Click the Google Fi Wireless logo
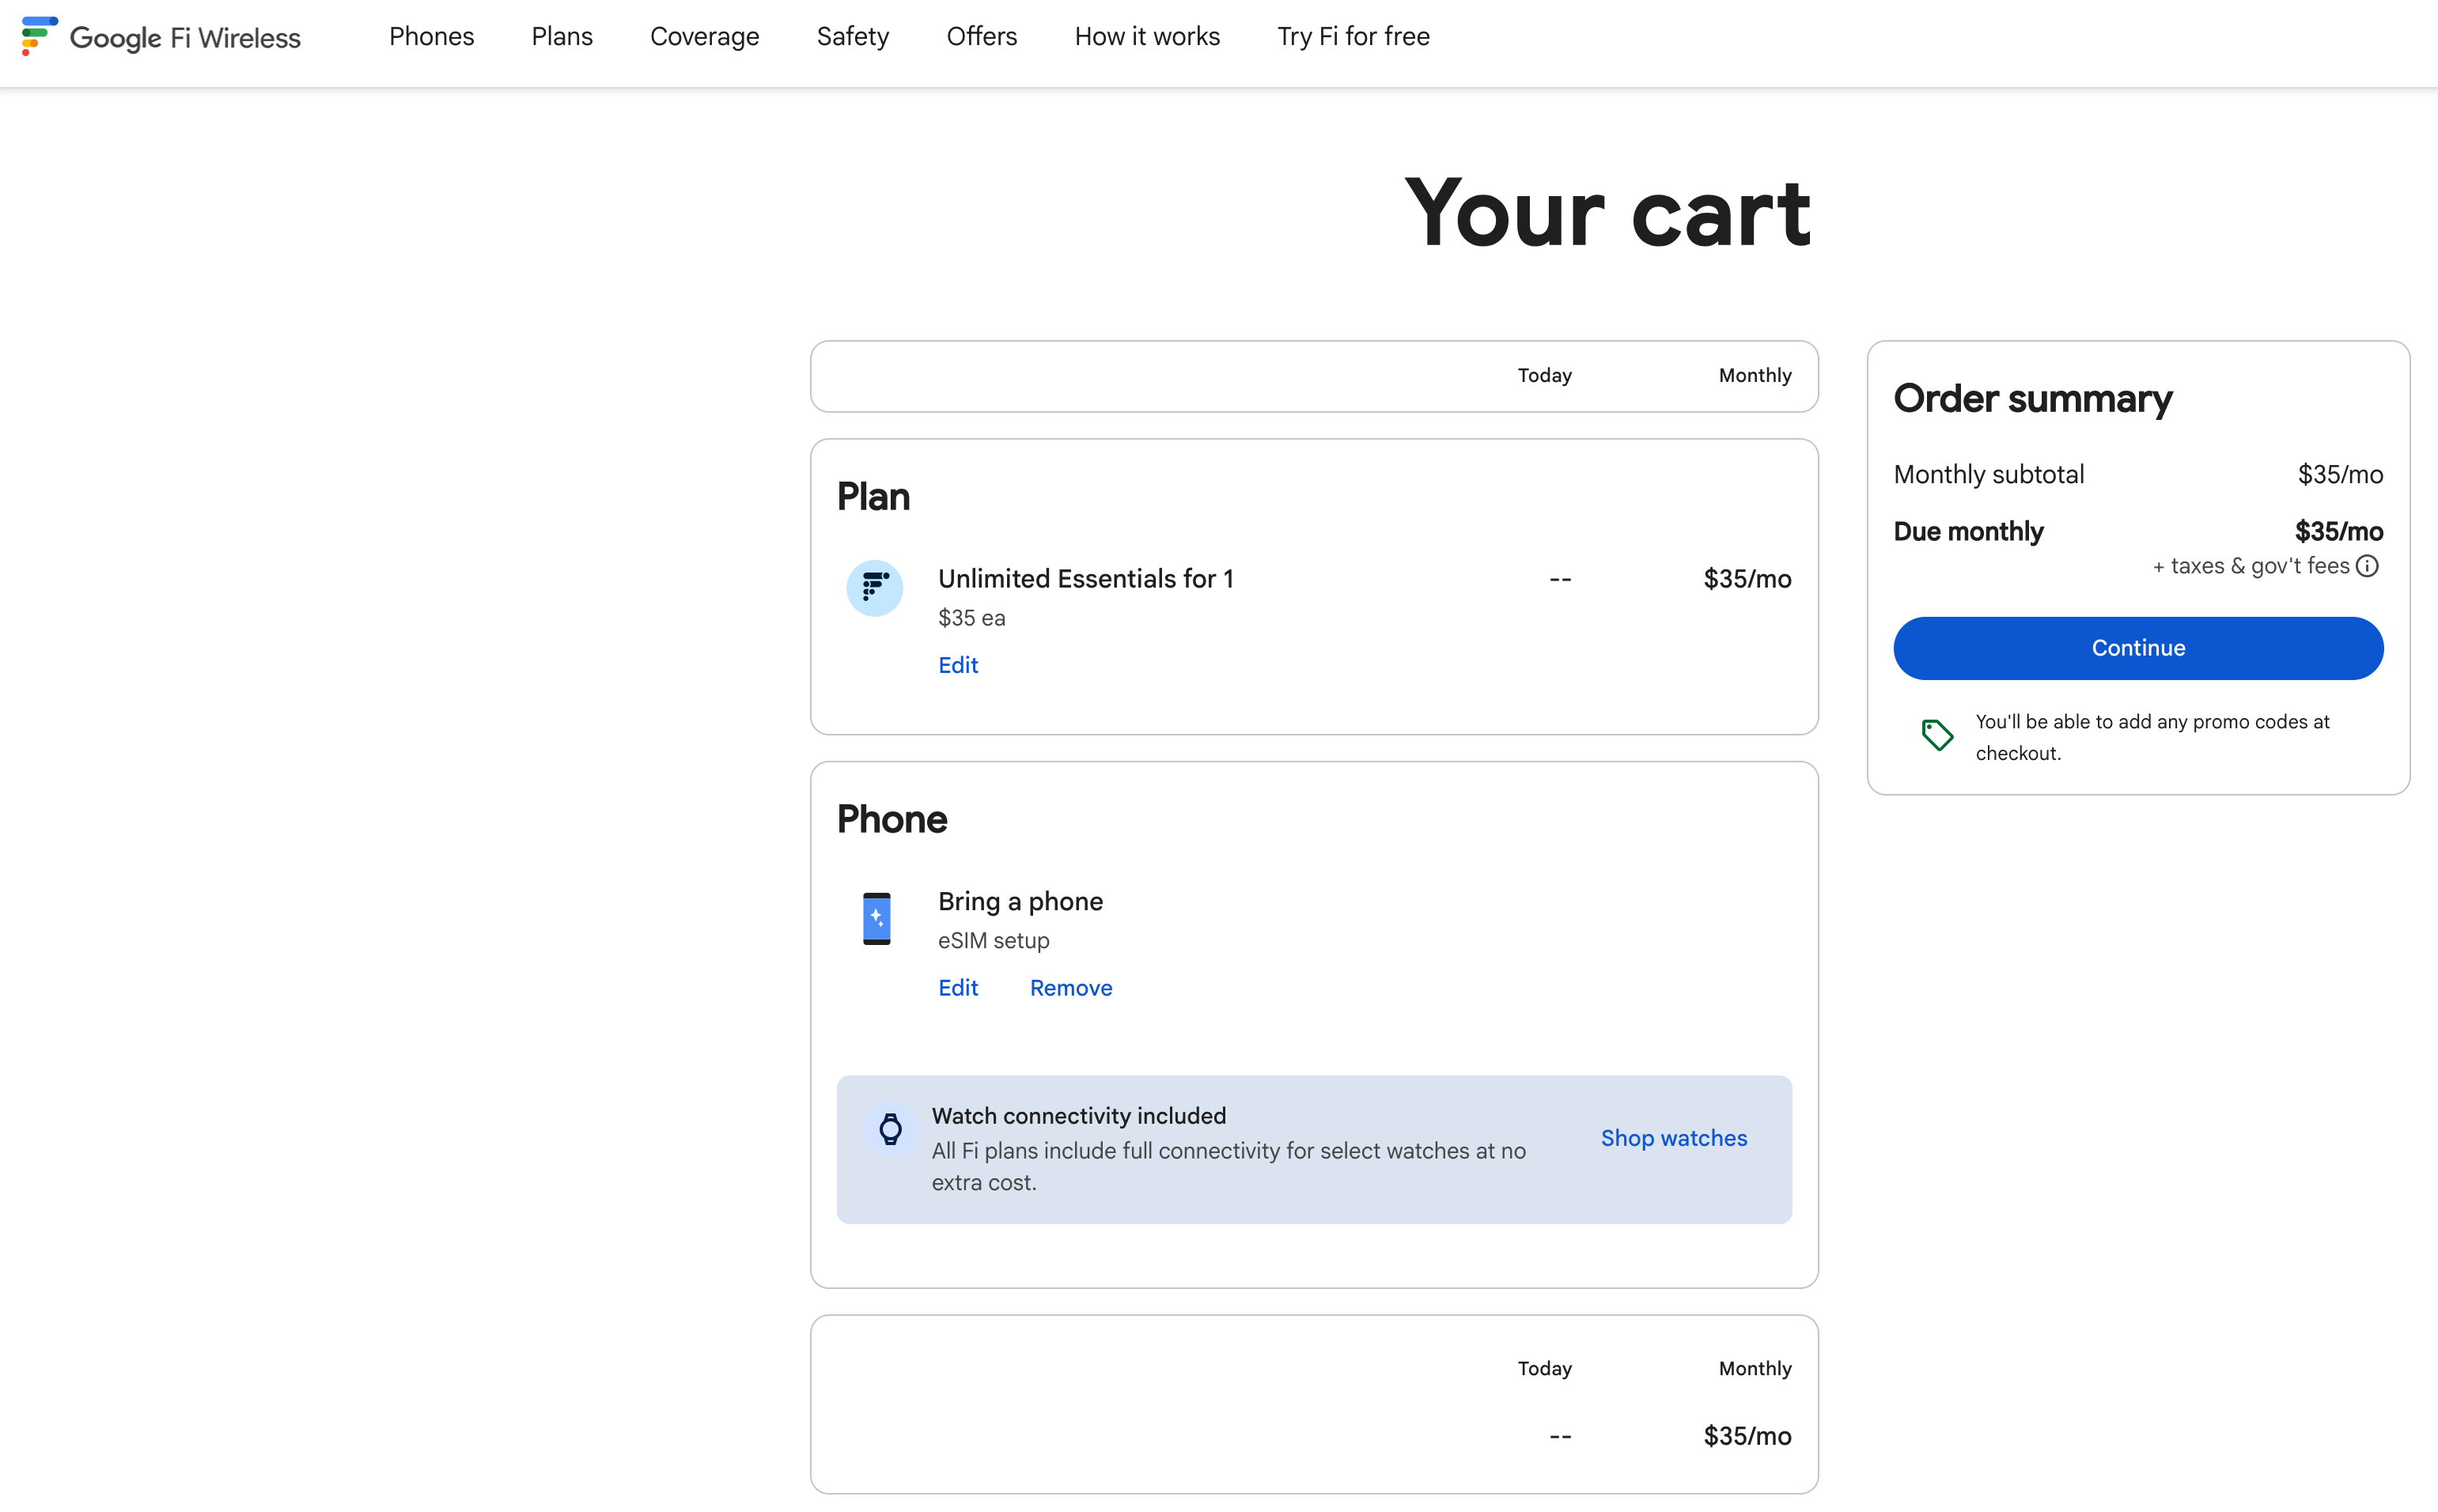The image size is (2438, 1512). 161,37
